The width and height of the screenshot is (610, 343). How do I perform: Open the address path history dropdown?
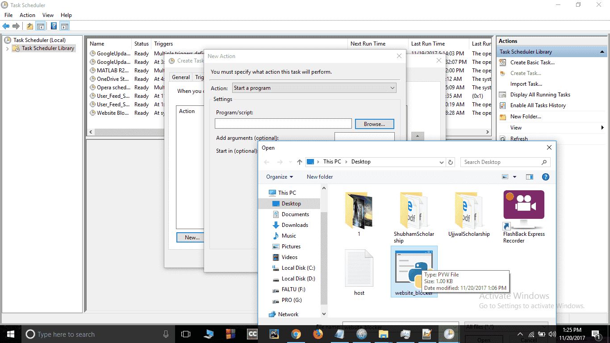[442, 162]
